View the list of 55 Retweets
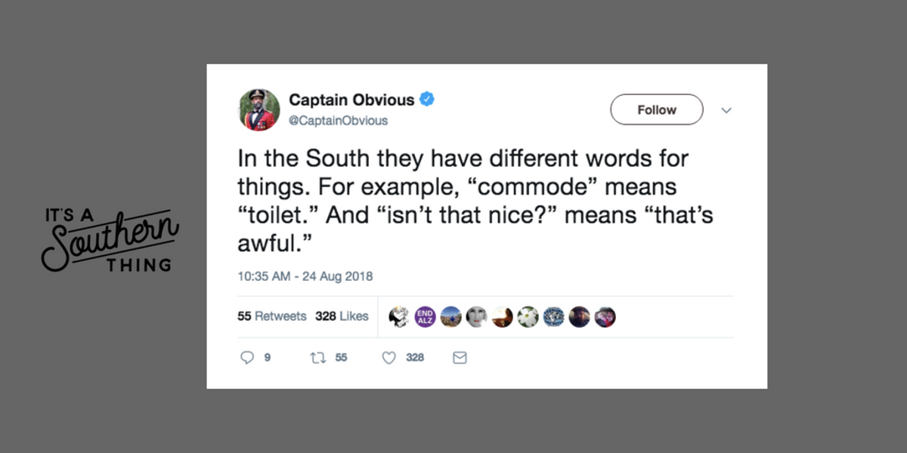 pos(271,316)
